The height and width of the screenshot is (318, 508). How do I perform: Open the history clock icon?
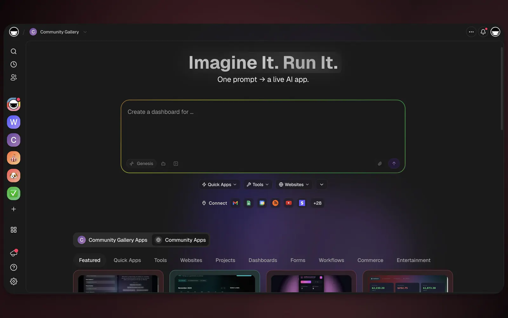pyautogui.click(x=14, y=65)
